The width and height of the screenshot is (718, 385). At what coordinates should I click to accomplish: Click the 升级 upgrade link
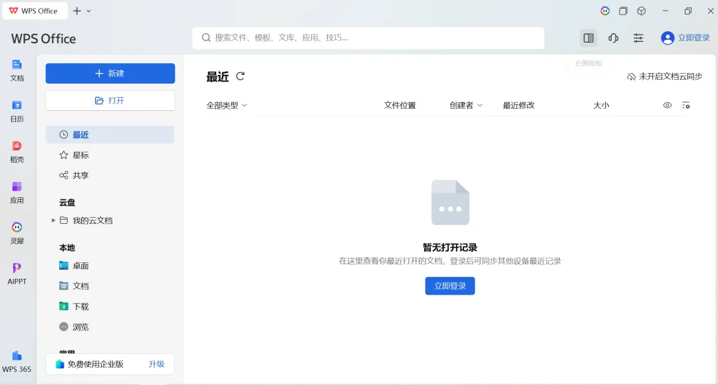click(156, 364)
